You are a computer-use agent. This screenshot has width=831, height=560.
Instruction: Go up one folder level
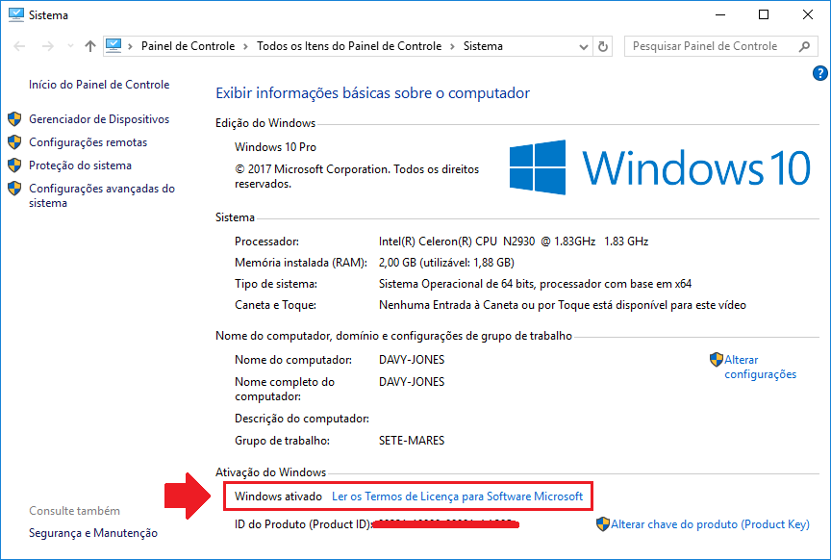coord(90,46)
